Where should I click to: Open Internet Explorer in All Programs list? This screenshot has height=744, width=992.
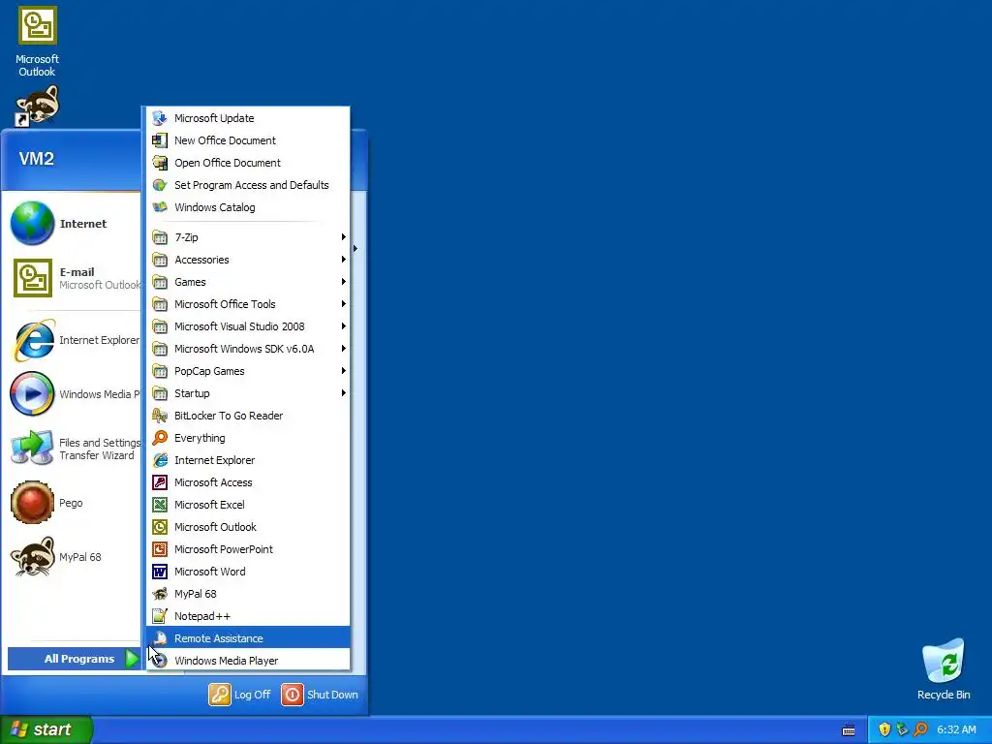(x=247, y=460)
